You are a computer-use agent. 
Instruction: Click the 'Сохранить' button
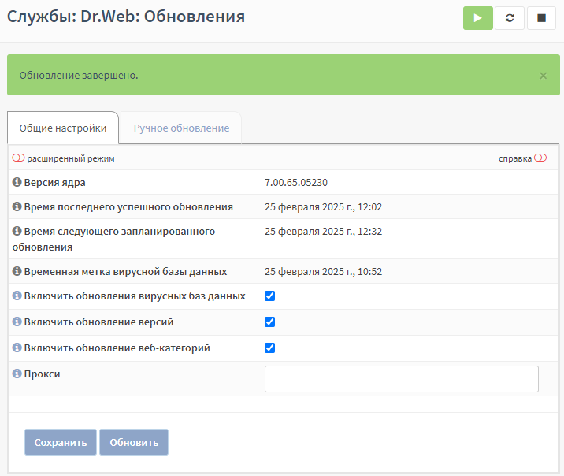(x=61, y=442)
